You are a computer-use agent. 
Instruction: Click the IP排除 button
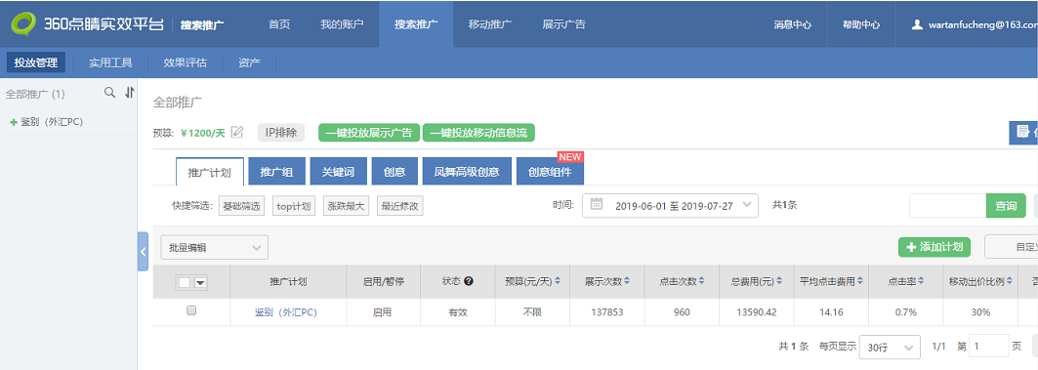(x=281, y=133)
